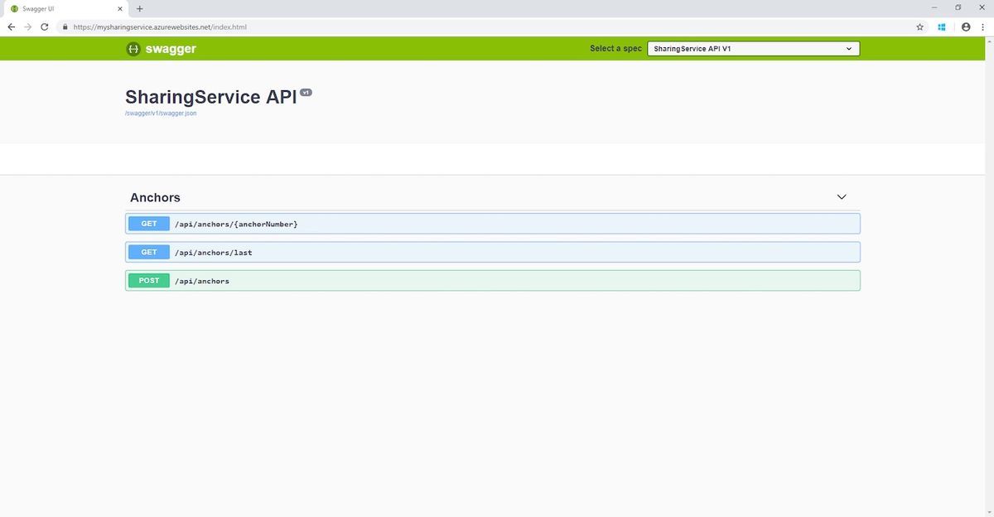Click the SharingService API title
The width and height of the screenshot is (994, 517).
[210, 97]
